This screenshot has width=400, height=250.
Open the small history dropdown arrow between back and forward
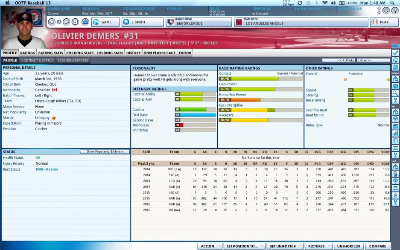pos(59,22)
